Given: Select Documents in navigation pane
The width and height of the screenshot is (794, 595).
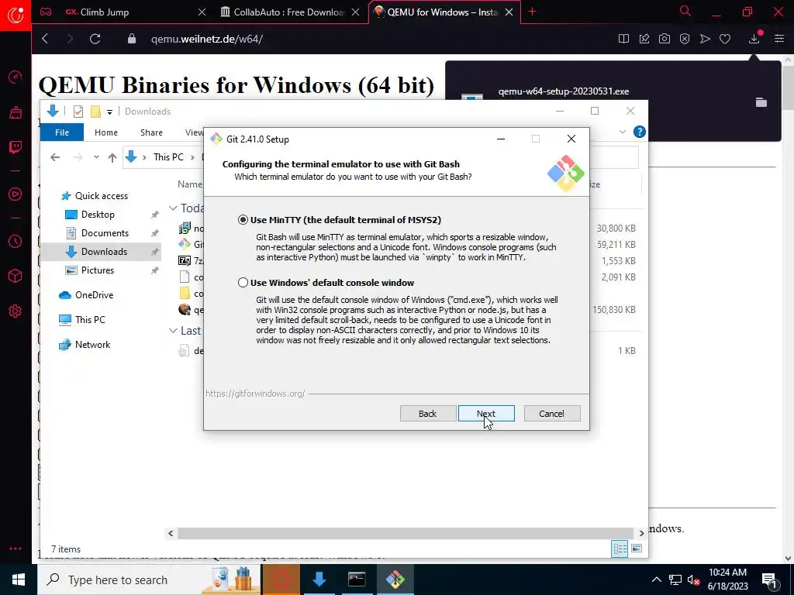Looking at the screenshot, I should point(105,232).
